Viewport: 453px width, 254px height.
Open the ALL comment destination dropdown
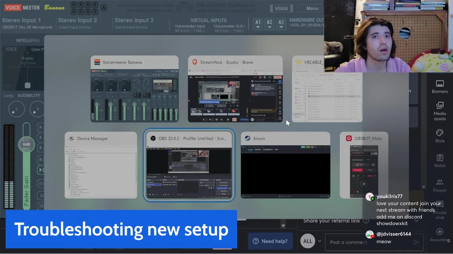pyautogui.click(x=311, y=241)
